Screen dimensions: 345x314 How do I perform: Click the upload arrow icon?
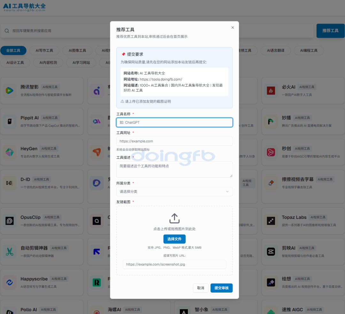174,218
